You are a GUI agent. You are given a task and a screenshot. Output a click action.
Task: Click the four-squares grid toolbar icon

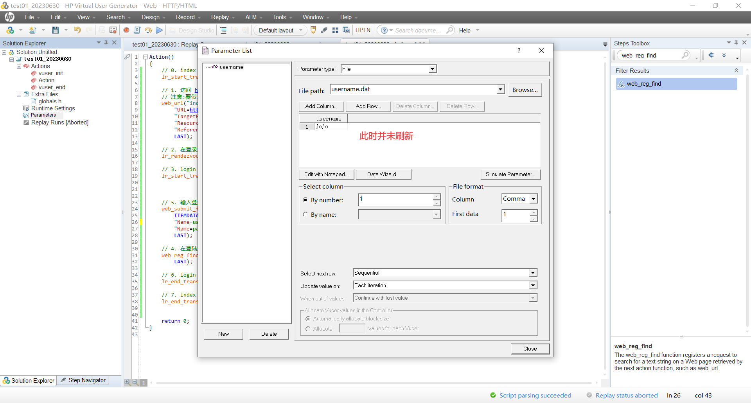(335, 30)
